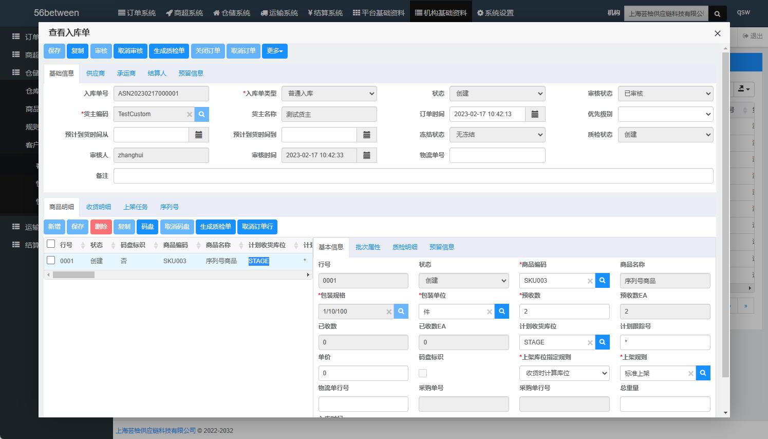Focus the 预收数 input field
Screen dimensions: 768x439
565,312
